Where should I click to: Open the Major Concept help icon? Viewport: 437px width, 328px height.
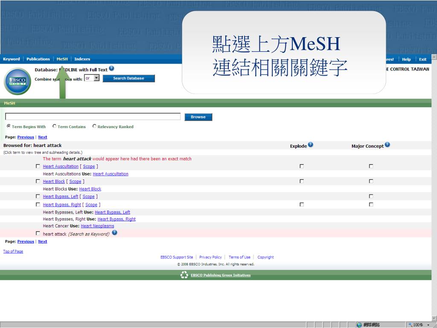click(x=387, y=145)
